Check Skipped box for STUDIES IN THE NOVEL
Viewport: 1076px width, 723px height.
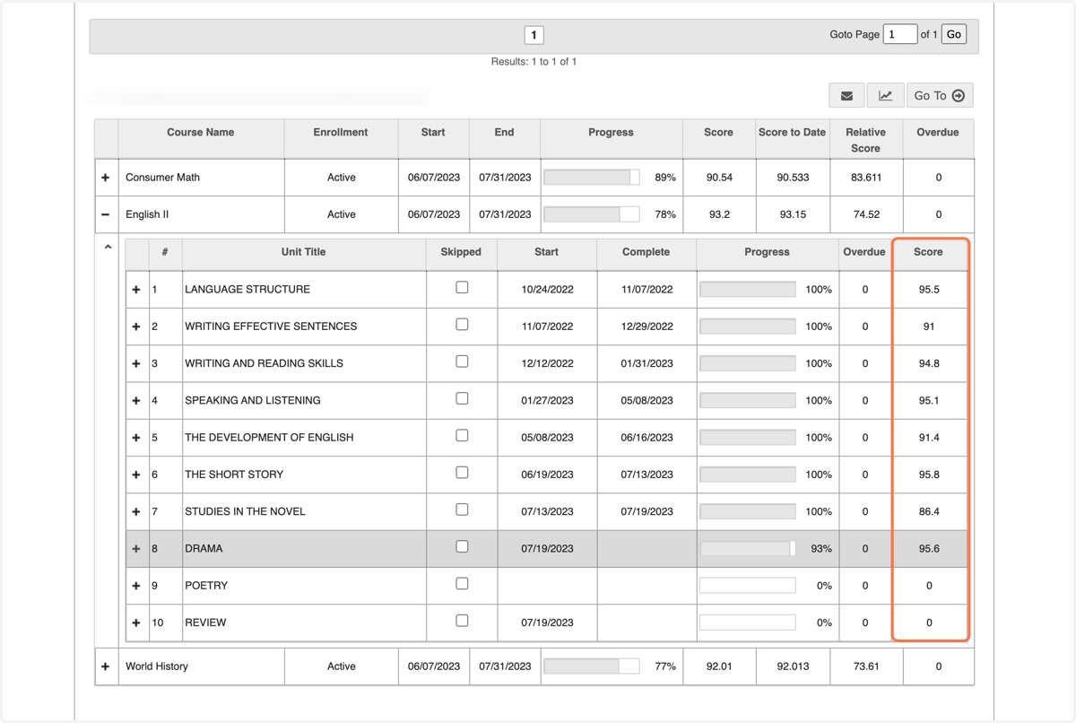(x=462, y=509)
